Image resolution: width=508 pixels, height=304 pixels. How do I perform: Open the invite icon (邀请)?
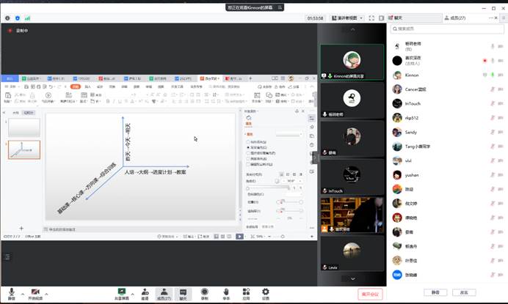pyautogui.click(x=145, y=292)
